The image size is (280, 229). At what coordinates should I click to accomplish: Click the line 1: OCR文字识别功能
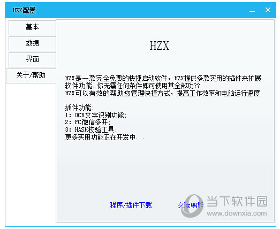(96, 115)
